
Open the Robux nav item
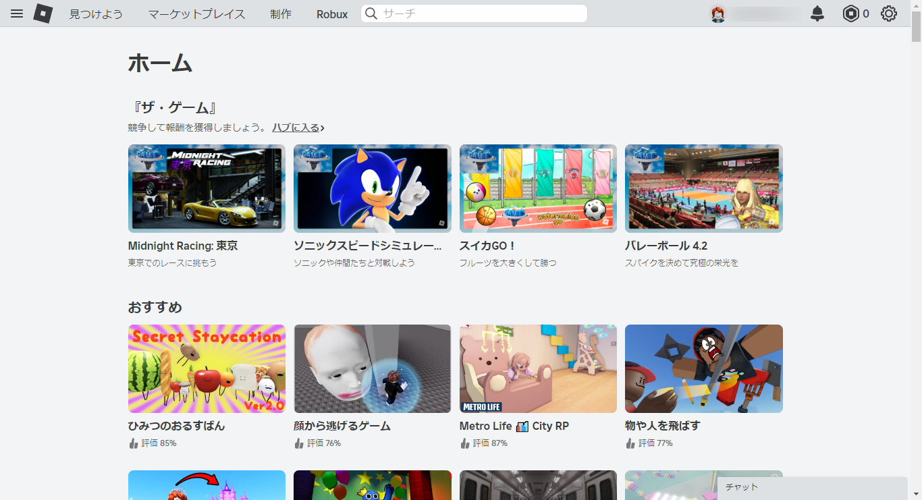tap(332, 14)
